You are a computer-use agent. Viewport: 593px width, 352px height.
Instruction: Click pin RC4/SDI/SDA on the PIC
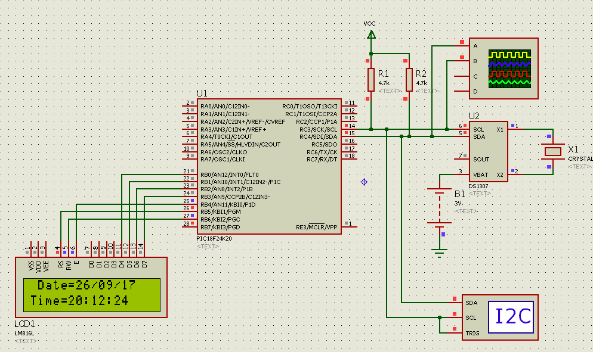[x=318, y=137]
